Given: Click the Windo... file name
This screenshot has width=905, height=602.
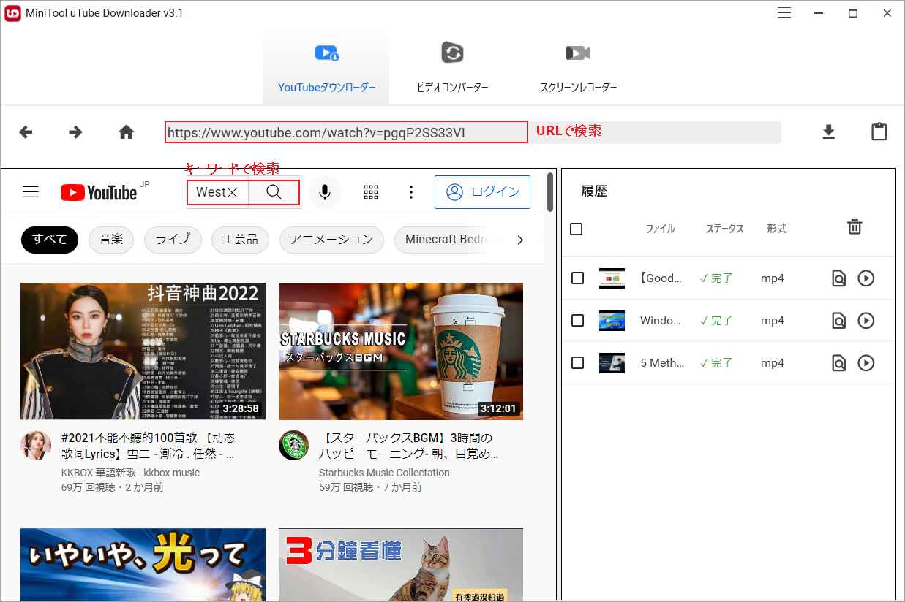Looking at the screenshot, I should point(661,321).
